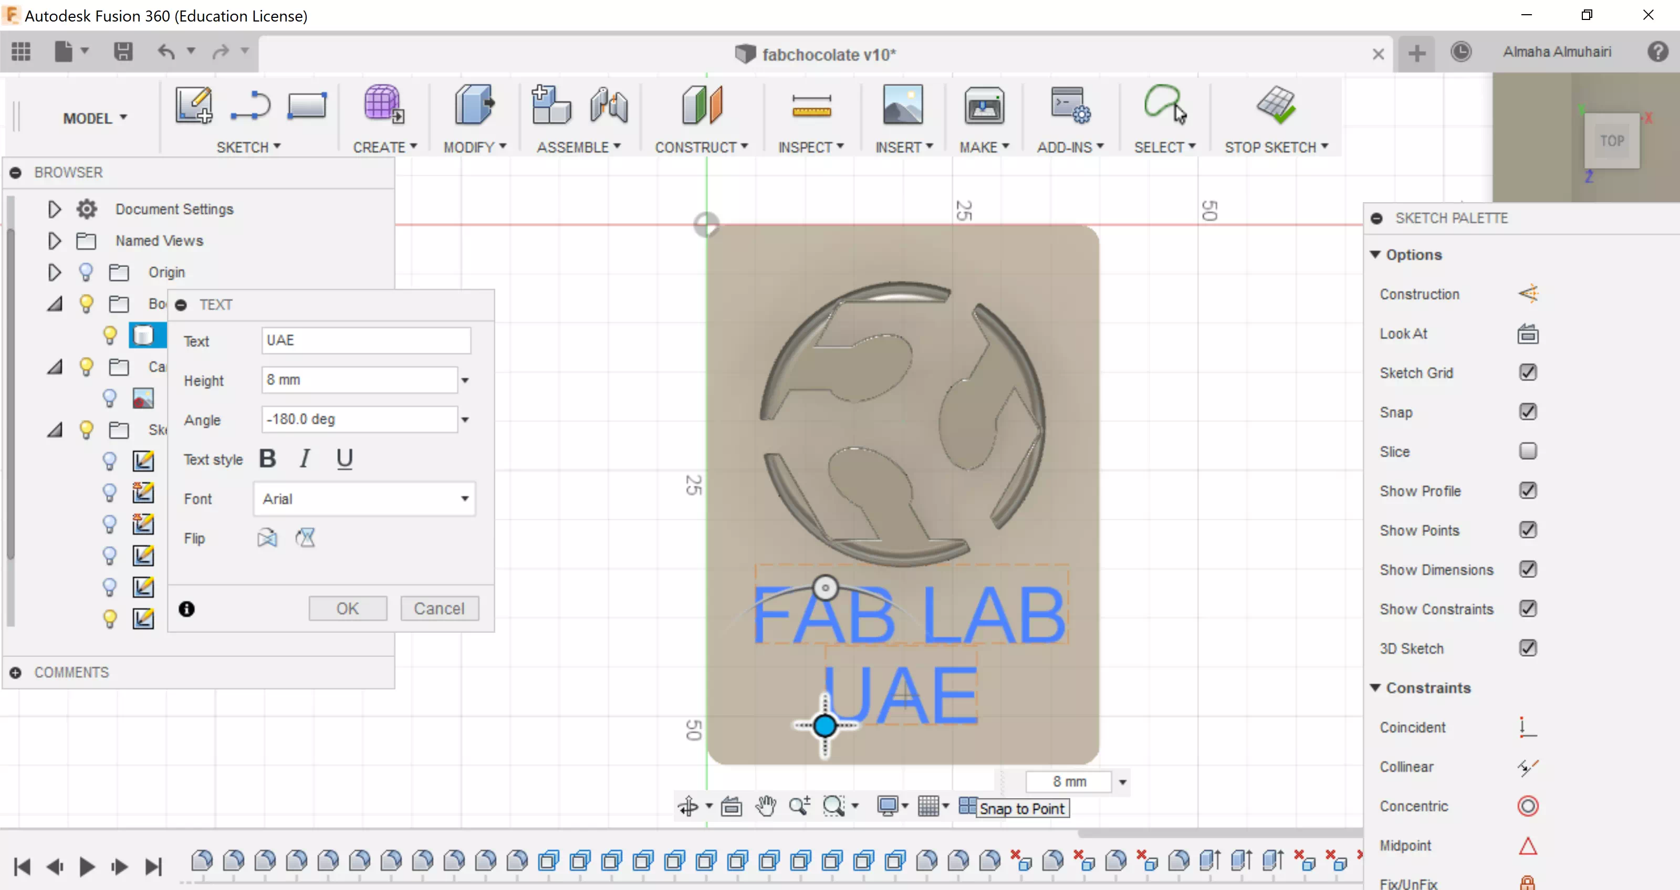
Task: Click Cancel in the Text dialog
Action: point(440,608)
